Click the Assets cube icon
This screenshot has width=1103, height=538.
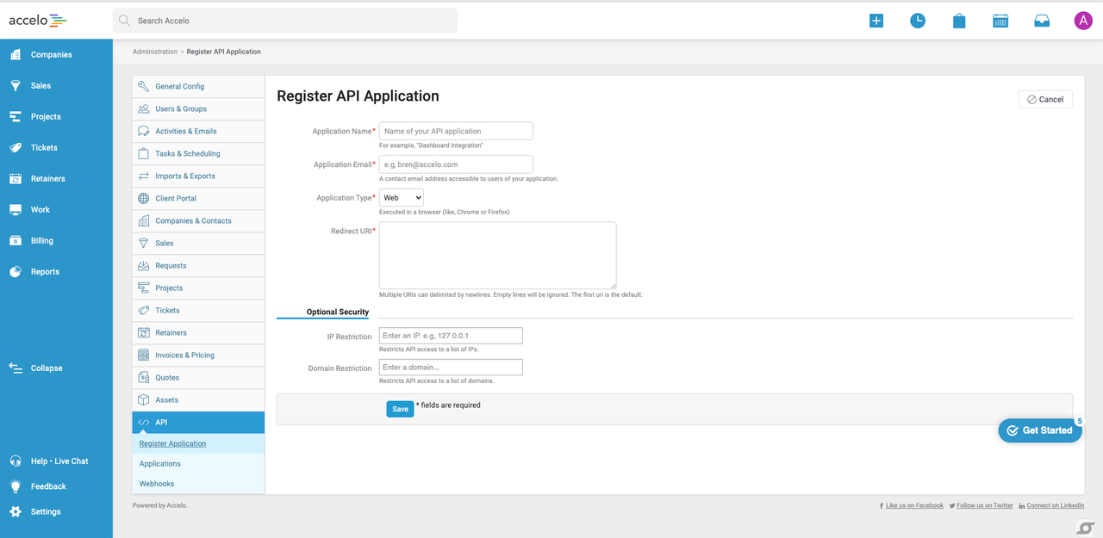click(x=144, y=399)
